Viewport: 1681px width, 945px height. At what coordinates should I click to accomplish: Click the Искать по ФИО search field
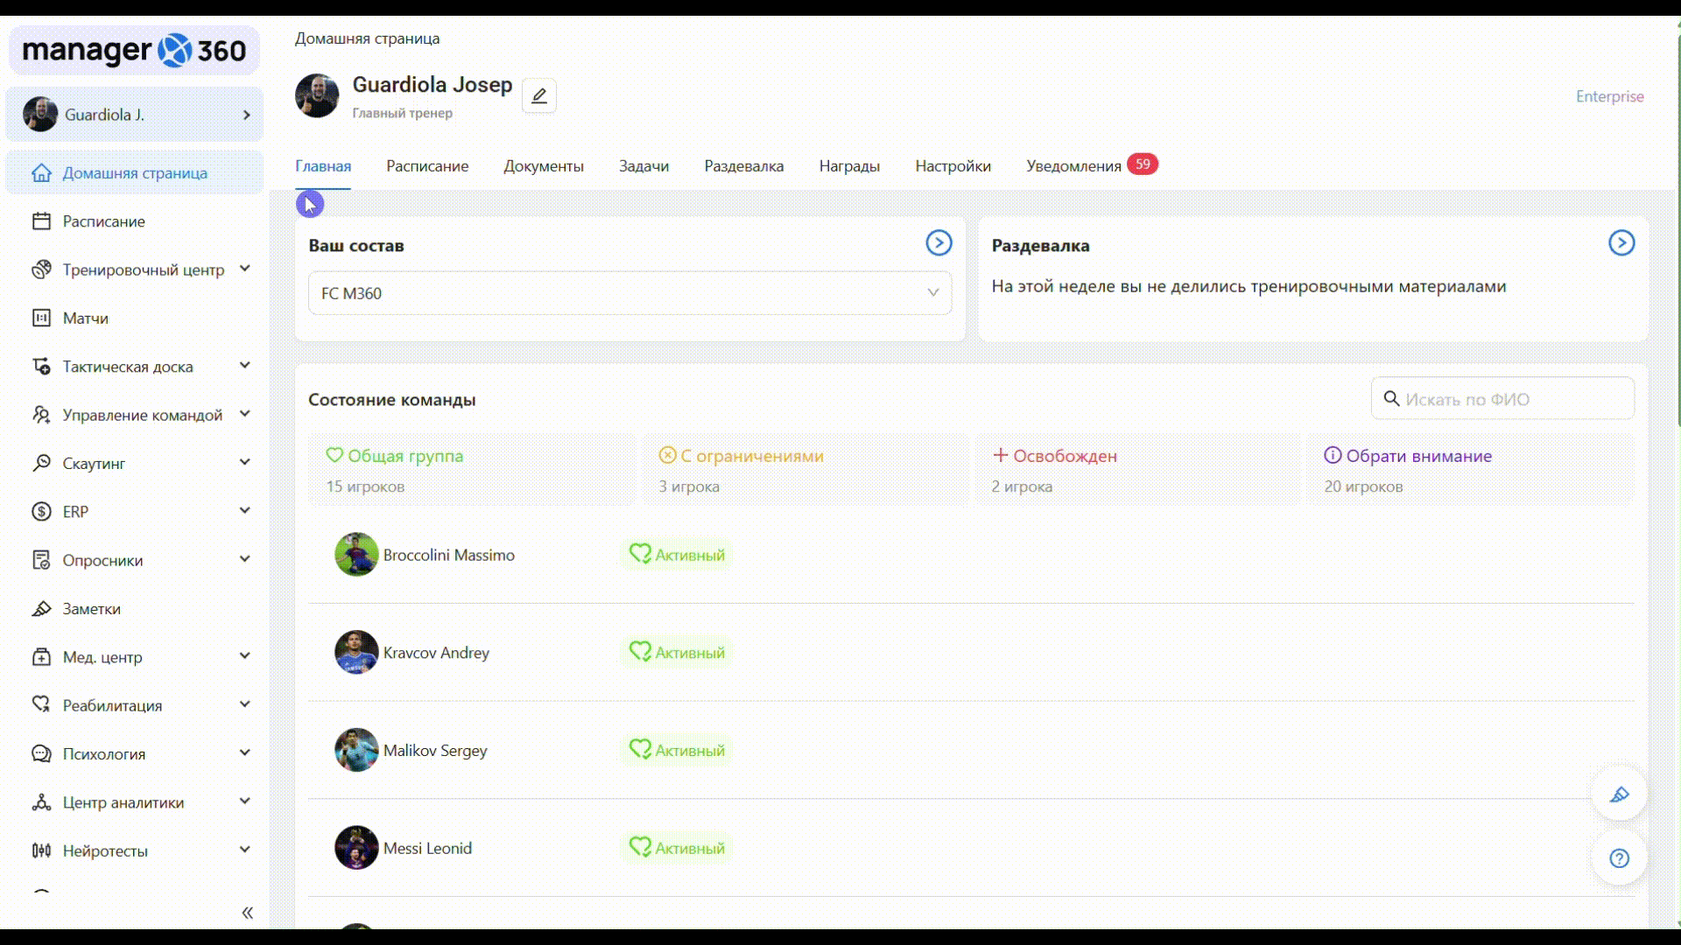pos(1513,399)
